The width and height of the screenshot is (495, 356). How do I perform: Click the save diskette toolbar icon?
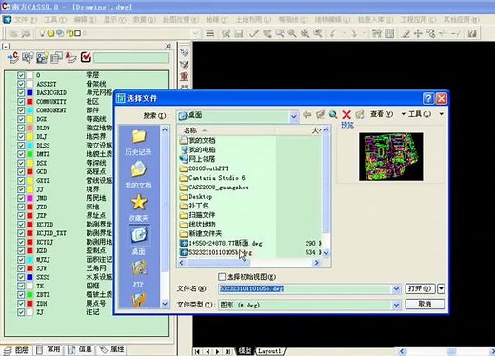[x=239, y=33]
